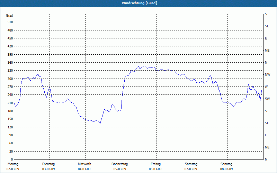Click the 0 value on the left axis
This screenshot has width=277, height=173.
pyautogui.click(x=12, y=160)
